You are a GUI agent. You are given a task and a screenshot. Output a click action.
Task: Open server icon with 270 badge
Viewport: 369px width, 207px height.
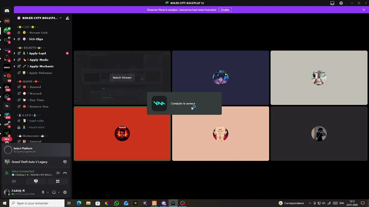[7, 115]
